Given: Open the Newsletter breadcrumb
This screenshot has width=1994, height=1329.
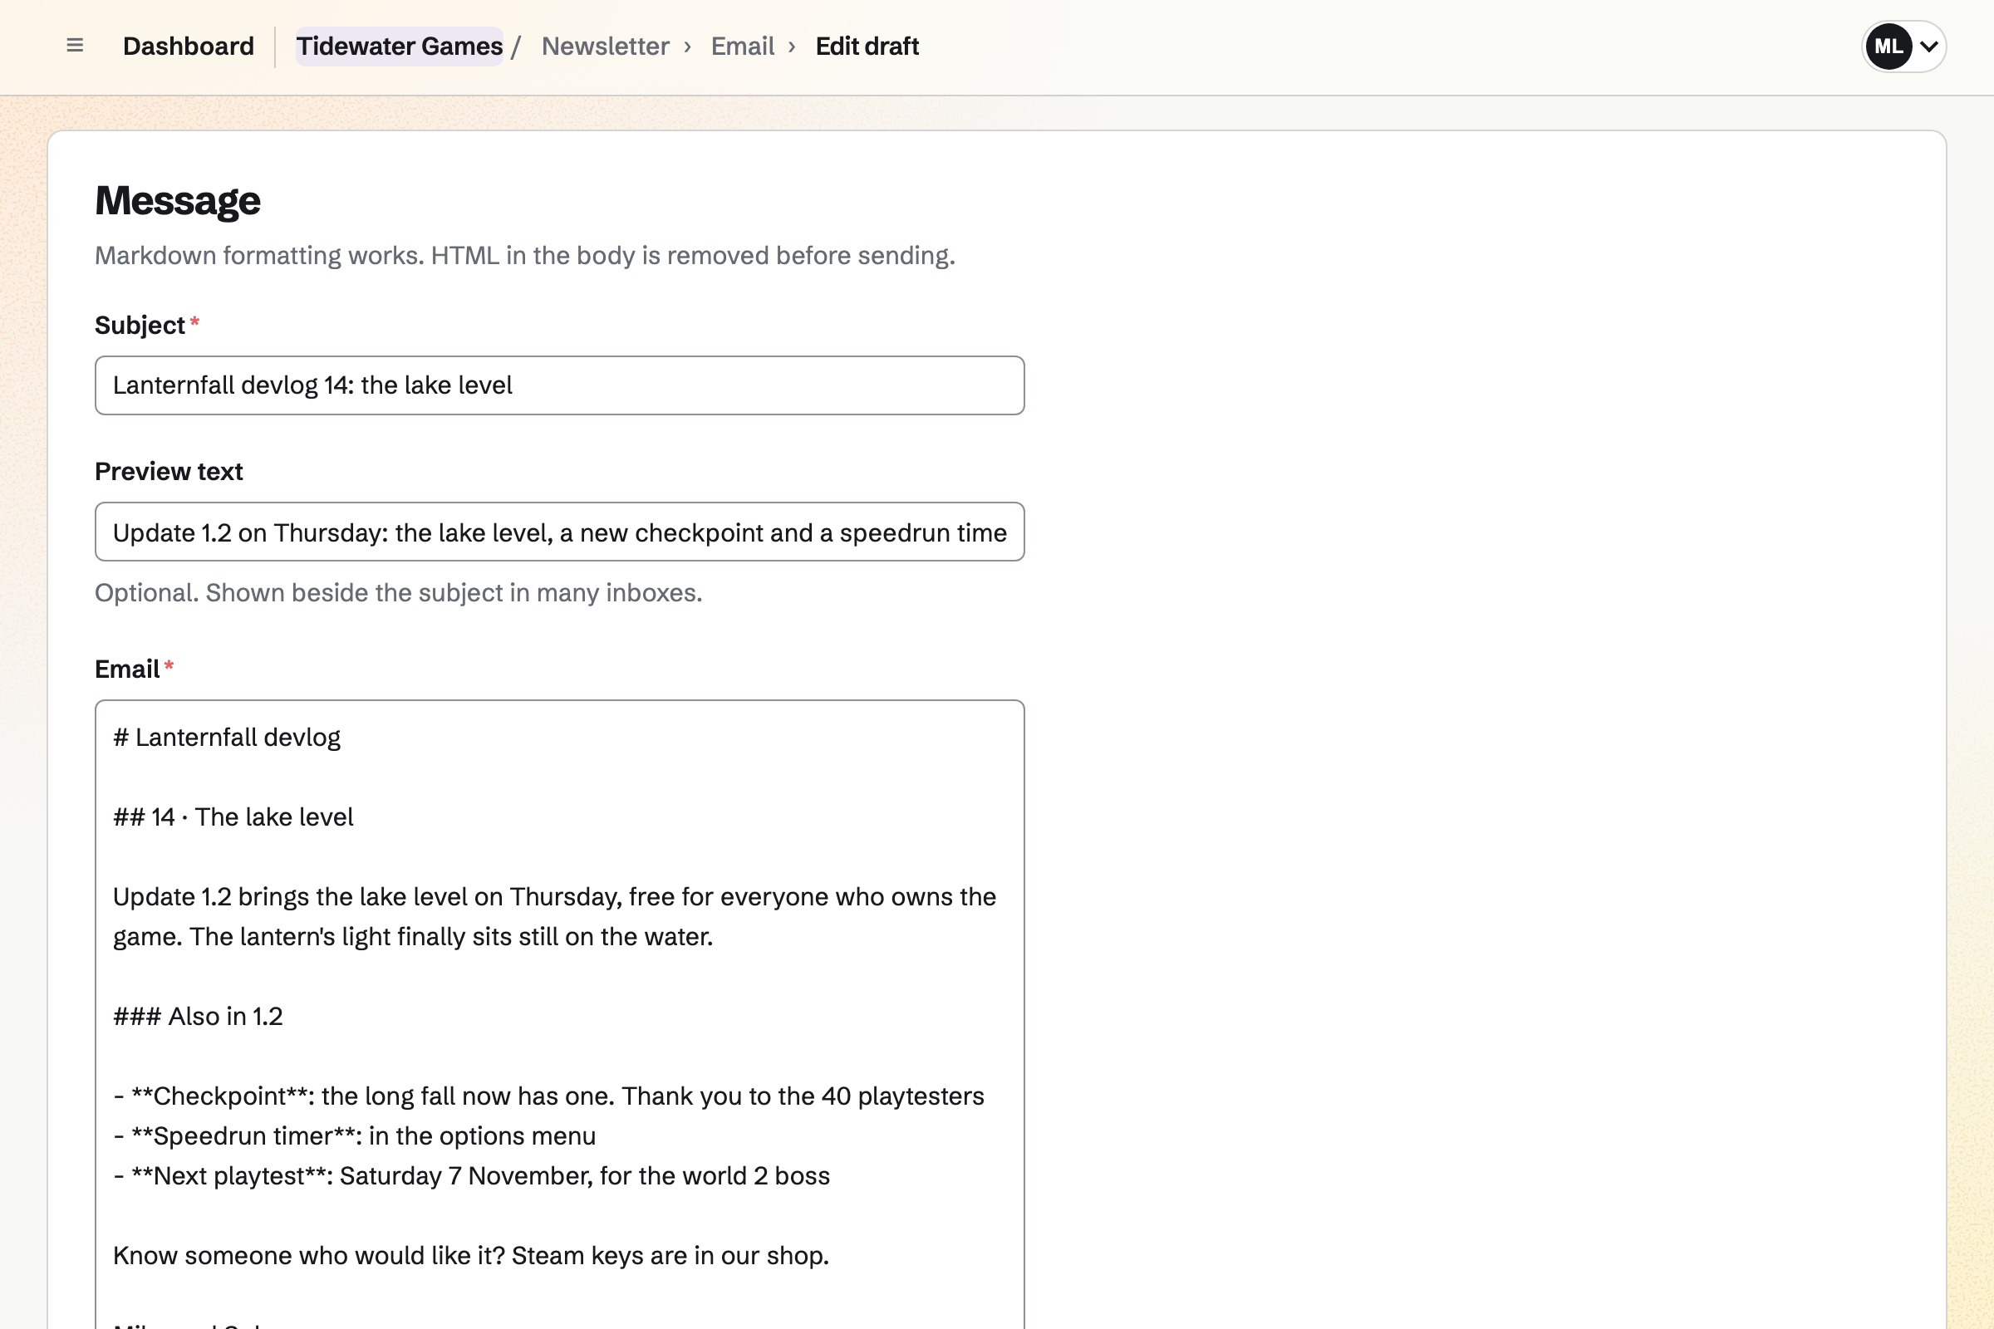Looking at the screenshot, I should click(606, 46).
